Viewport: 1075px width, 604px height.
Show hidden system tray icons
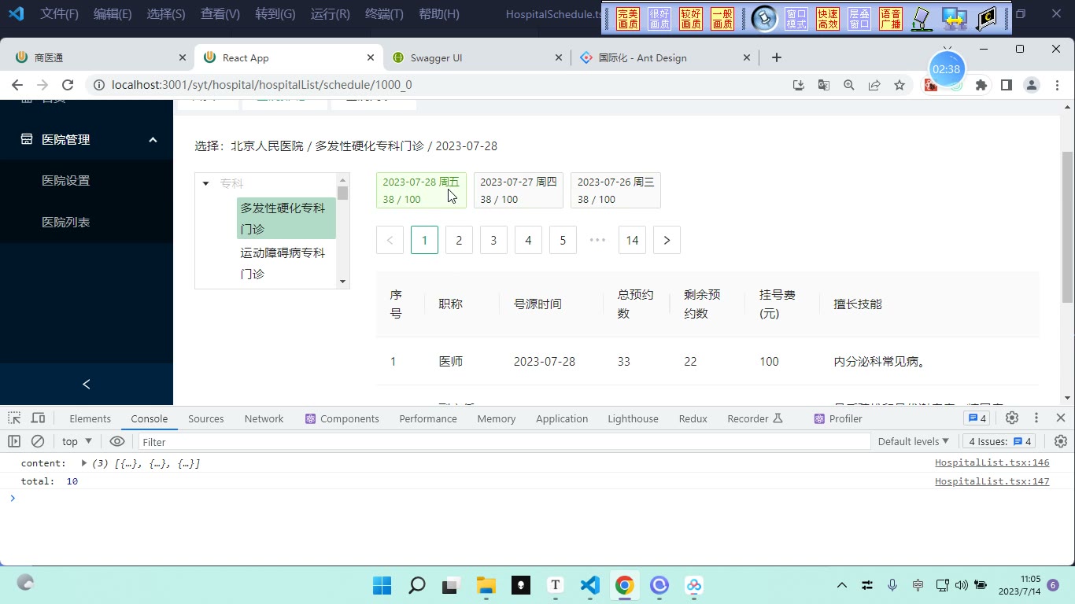[841, 585]
